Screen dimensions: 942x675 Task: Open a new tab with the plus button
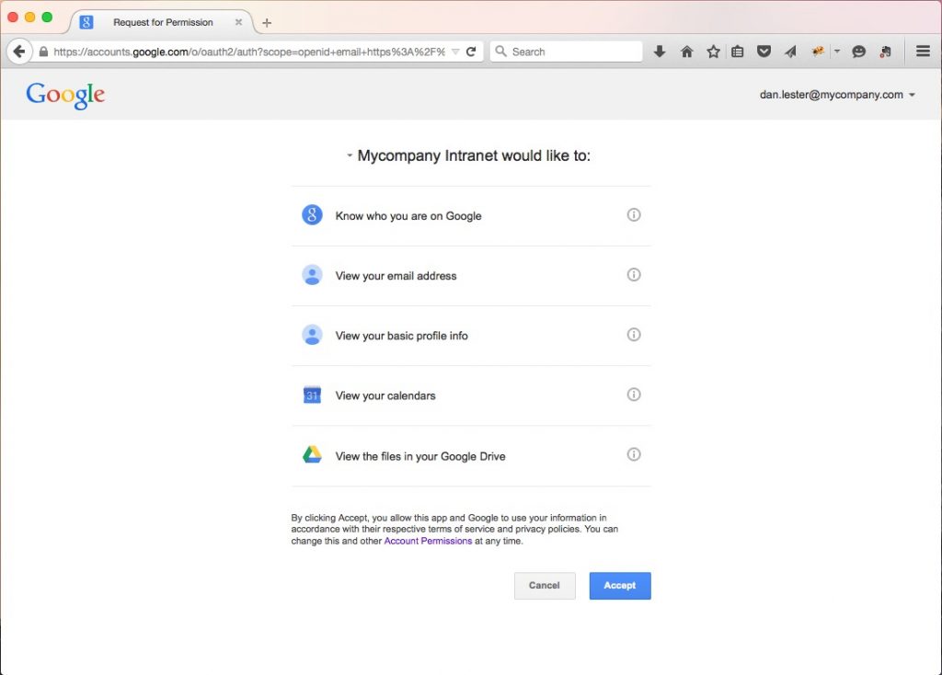[267, 23]
